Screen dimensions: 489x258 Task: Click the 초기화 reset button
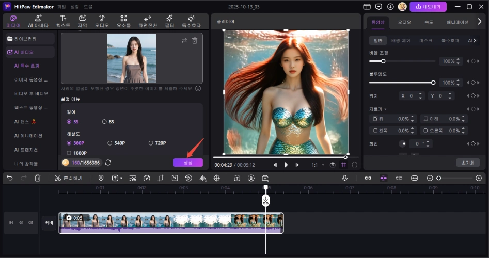pos(468,163)
